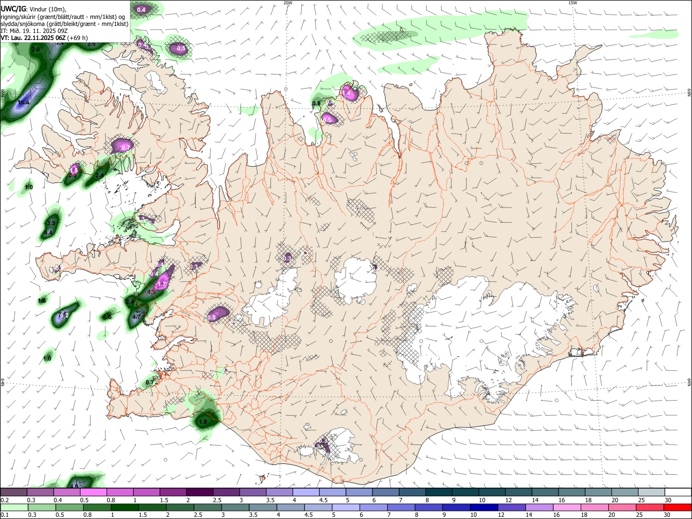The width and height of the screenshot is (692, 519).
Task: Click the 2.0 precipitation value on the map
Action: [36, 49]
